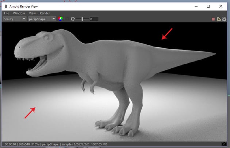Click the snapshot camera icon in status bar
This screenshot has width=230, height=148.
click(224, 144)
